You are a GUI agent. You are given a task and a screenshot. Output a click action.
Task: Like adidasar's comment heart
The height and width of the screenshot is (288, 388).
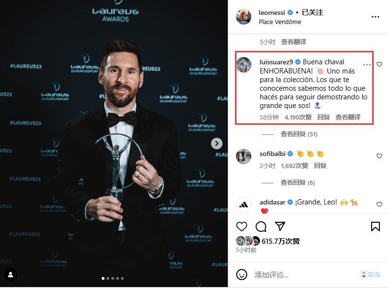(x=379, y=204)
